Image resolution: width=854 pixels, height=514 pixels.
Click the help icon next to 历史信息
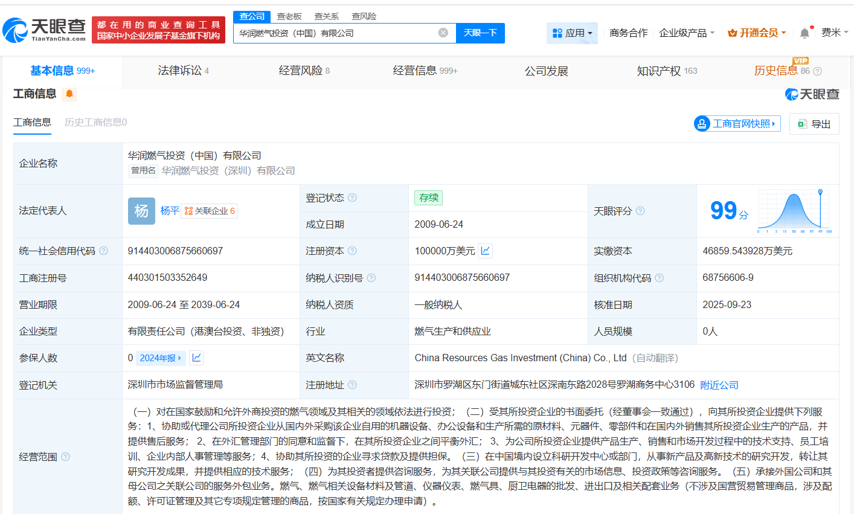pyautogui.click(x=817, y=71)
